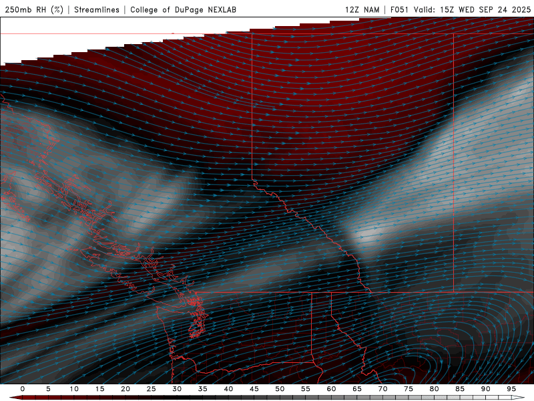
Task: Click the 0 label on color scale
Action: [x=23, y=389]
